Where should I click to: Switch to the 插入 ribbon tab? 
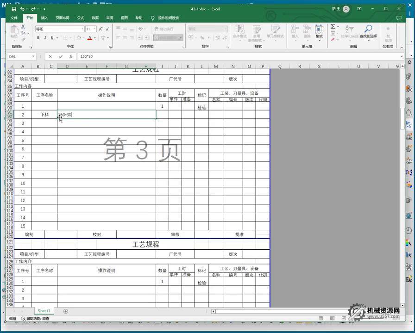44,18
